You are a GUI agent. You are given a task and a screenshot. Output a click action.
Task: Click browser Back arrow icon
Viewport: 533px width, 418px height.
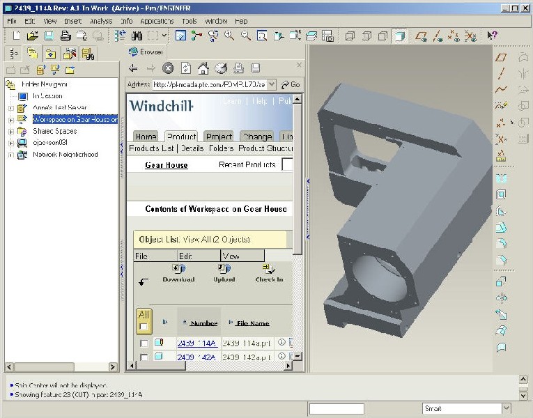pyautogui.click(x=133, y=68)
